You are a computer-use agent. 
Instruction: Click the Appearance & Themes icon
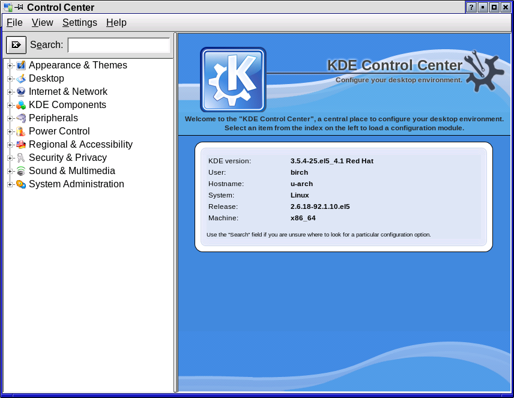pos(21,65)
